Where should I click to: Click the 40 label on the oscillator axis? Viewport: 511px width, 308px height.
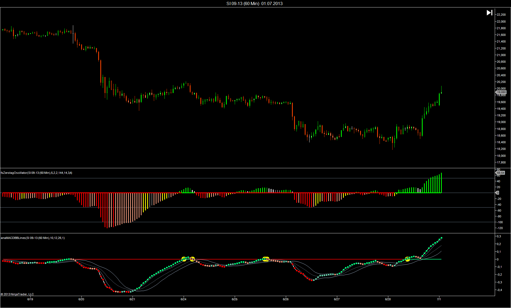(x=498, y=181)
